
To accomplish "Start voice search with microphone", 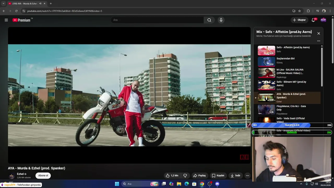I will [221, 20].
